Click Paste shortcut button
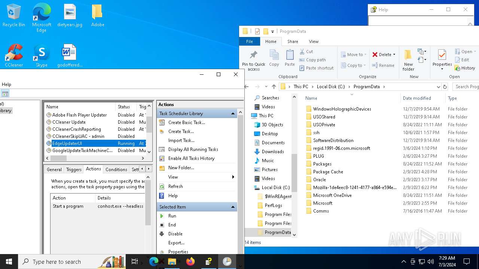The height and width of the screenshot is (269, 479). pyautogui.click(x=316, y=68)
